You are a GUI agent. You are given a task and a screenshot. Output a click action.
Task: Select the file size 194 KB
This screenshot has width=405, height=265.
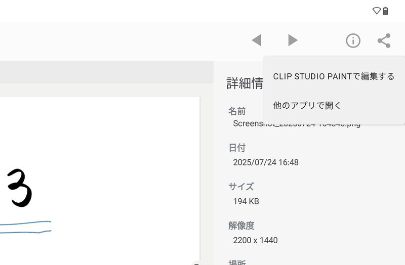246,201
